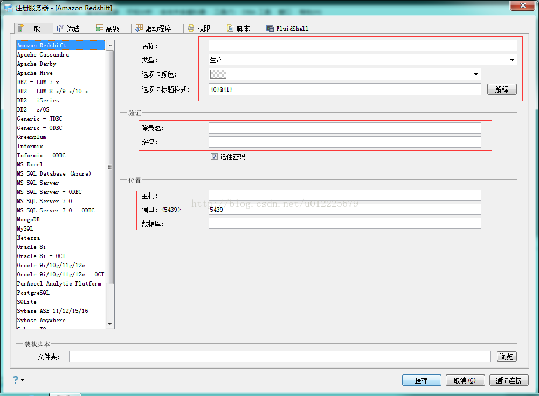Select Amazon Redshift in server list
The width and height of the screenshot is (539, 396).
61,45
